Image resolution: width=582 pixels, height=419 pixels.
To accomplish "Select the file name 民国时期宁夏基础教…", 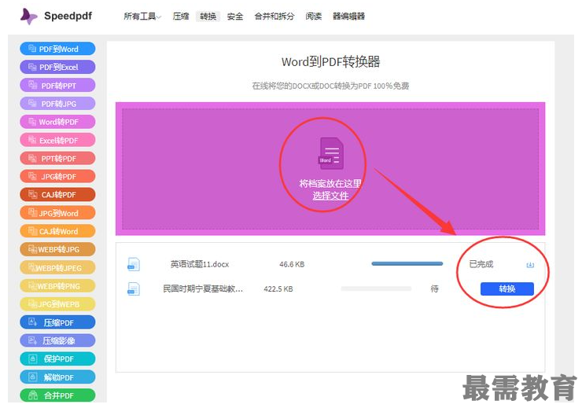I will (203, 289).
